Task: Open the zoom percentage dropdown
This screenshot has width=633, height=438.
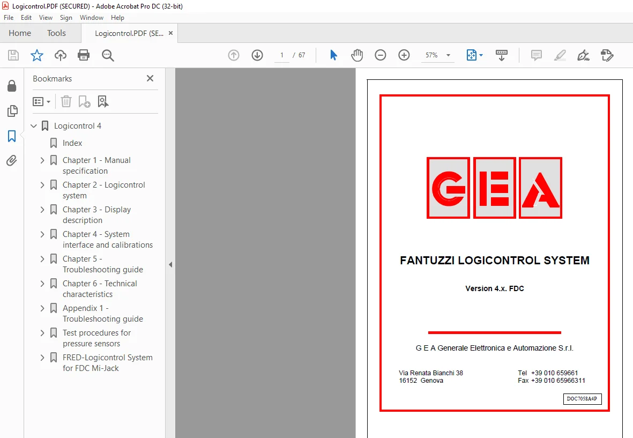Action: (x=448, y=55)
